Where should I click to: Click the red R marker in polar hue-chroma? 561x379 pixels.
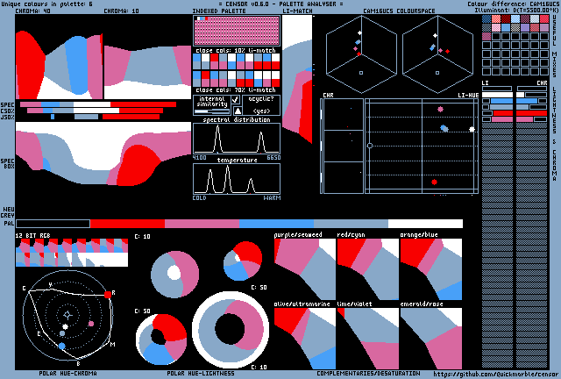[x=108, y=294]
